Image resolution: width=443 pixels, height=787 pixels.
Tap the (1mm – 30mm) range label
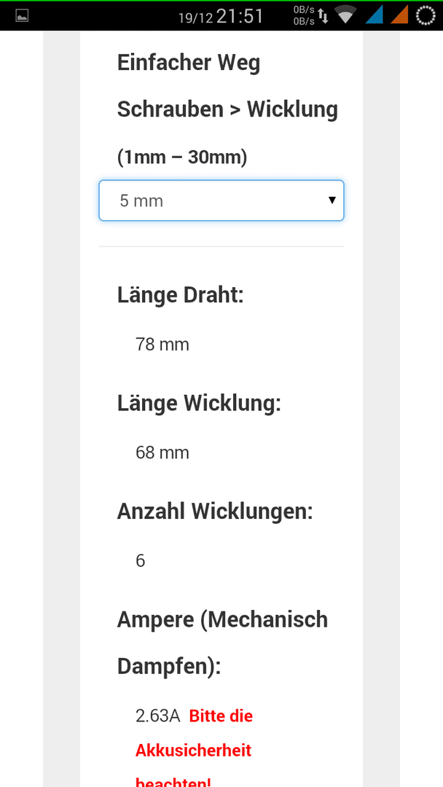click(x=182, y=157)
